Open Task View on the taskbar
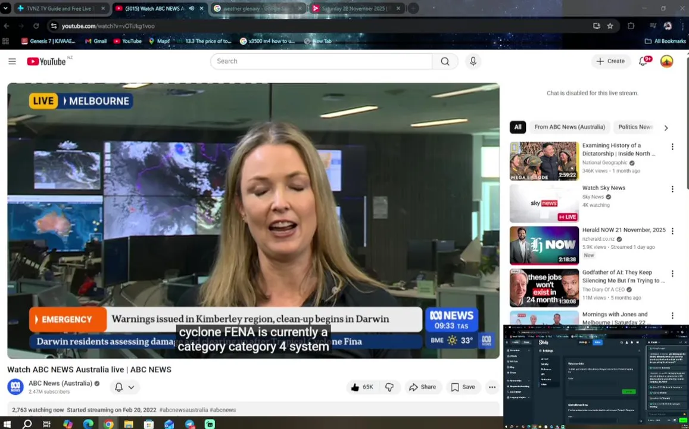The height and width of the screenshot is (429, 689). coord(46,424)
